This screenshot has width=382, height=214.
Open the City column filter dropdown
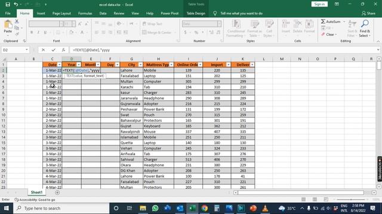140,65
